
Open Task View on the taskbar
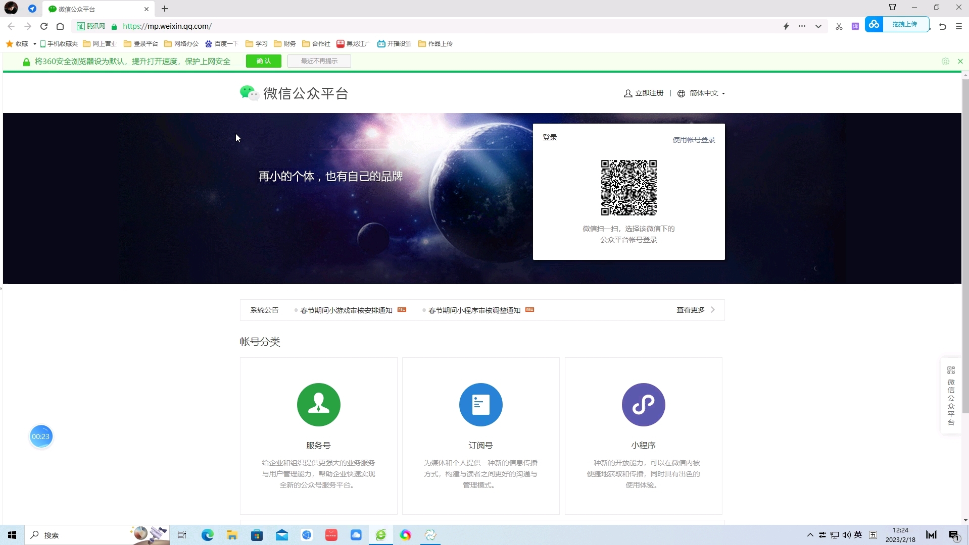[x=182, y=535]
